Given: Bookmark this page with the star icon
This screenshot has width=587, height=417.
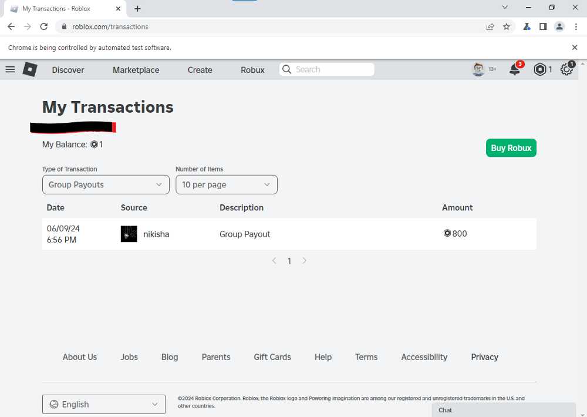Looking at the screenshot, I should 506,26.
